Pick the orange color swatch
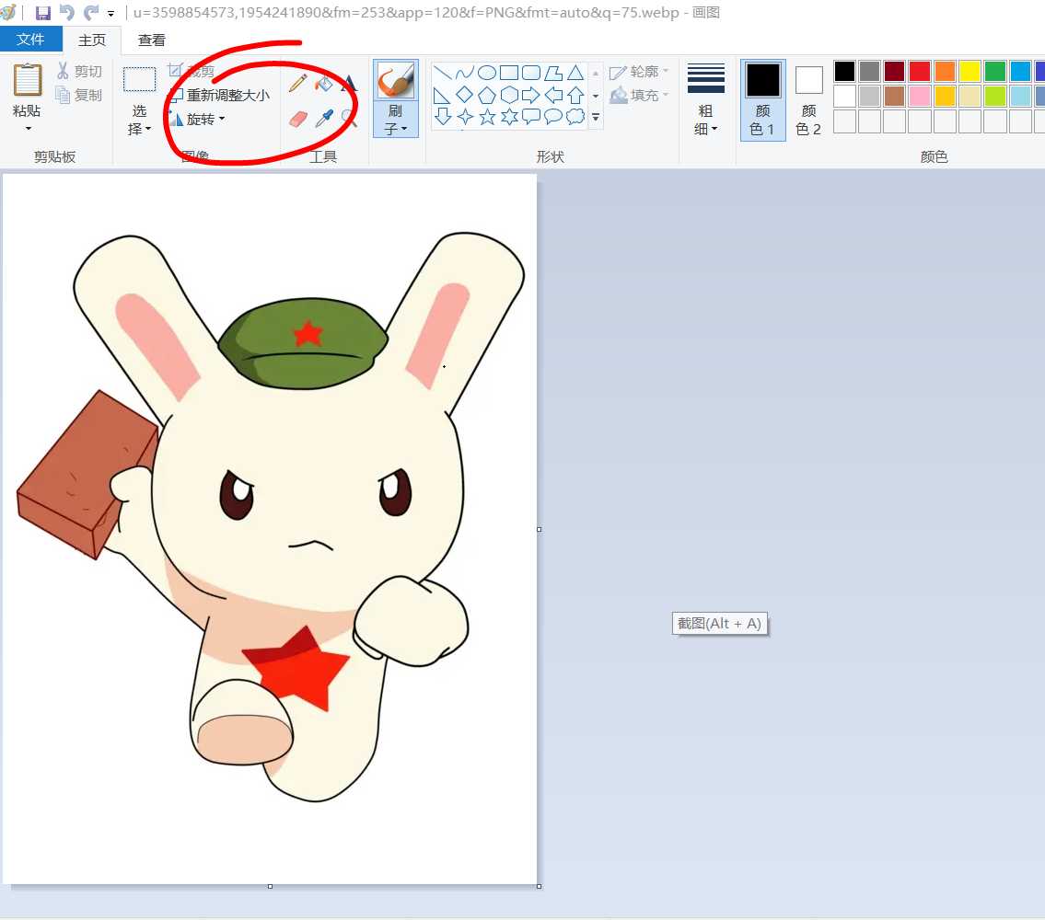This screenshot has width=1045, height=920. coord(945,71)
